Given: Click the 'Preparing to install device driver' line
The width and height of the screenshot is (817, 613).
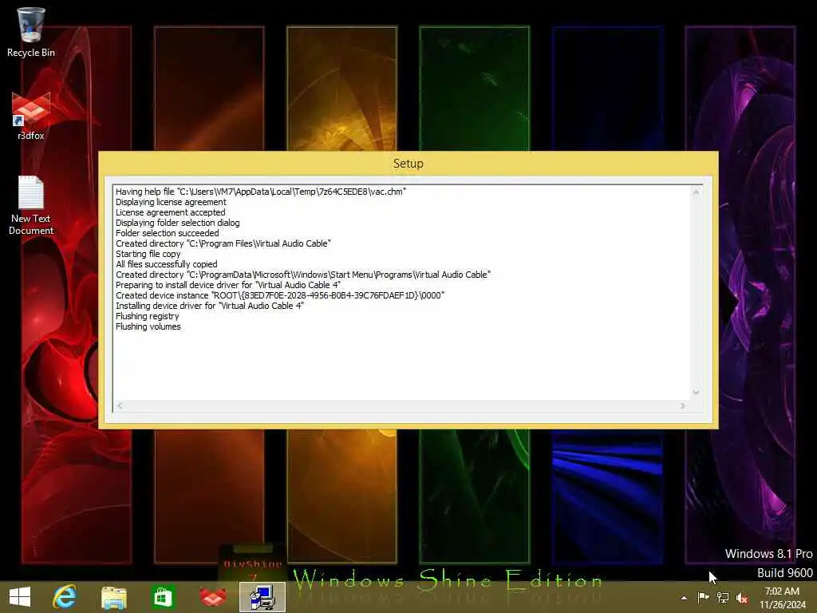Looking at the screenshot, I should pyautogui.click(x=228, y=285).
